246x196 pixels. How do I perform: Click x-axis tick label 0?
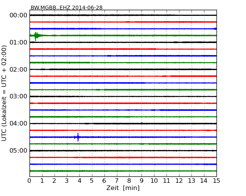[x=30, y=181]
